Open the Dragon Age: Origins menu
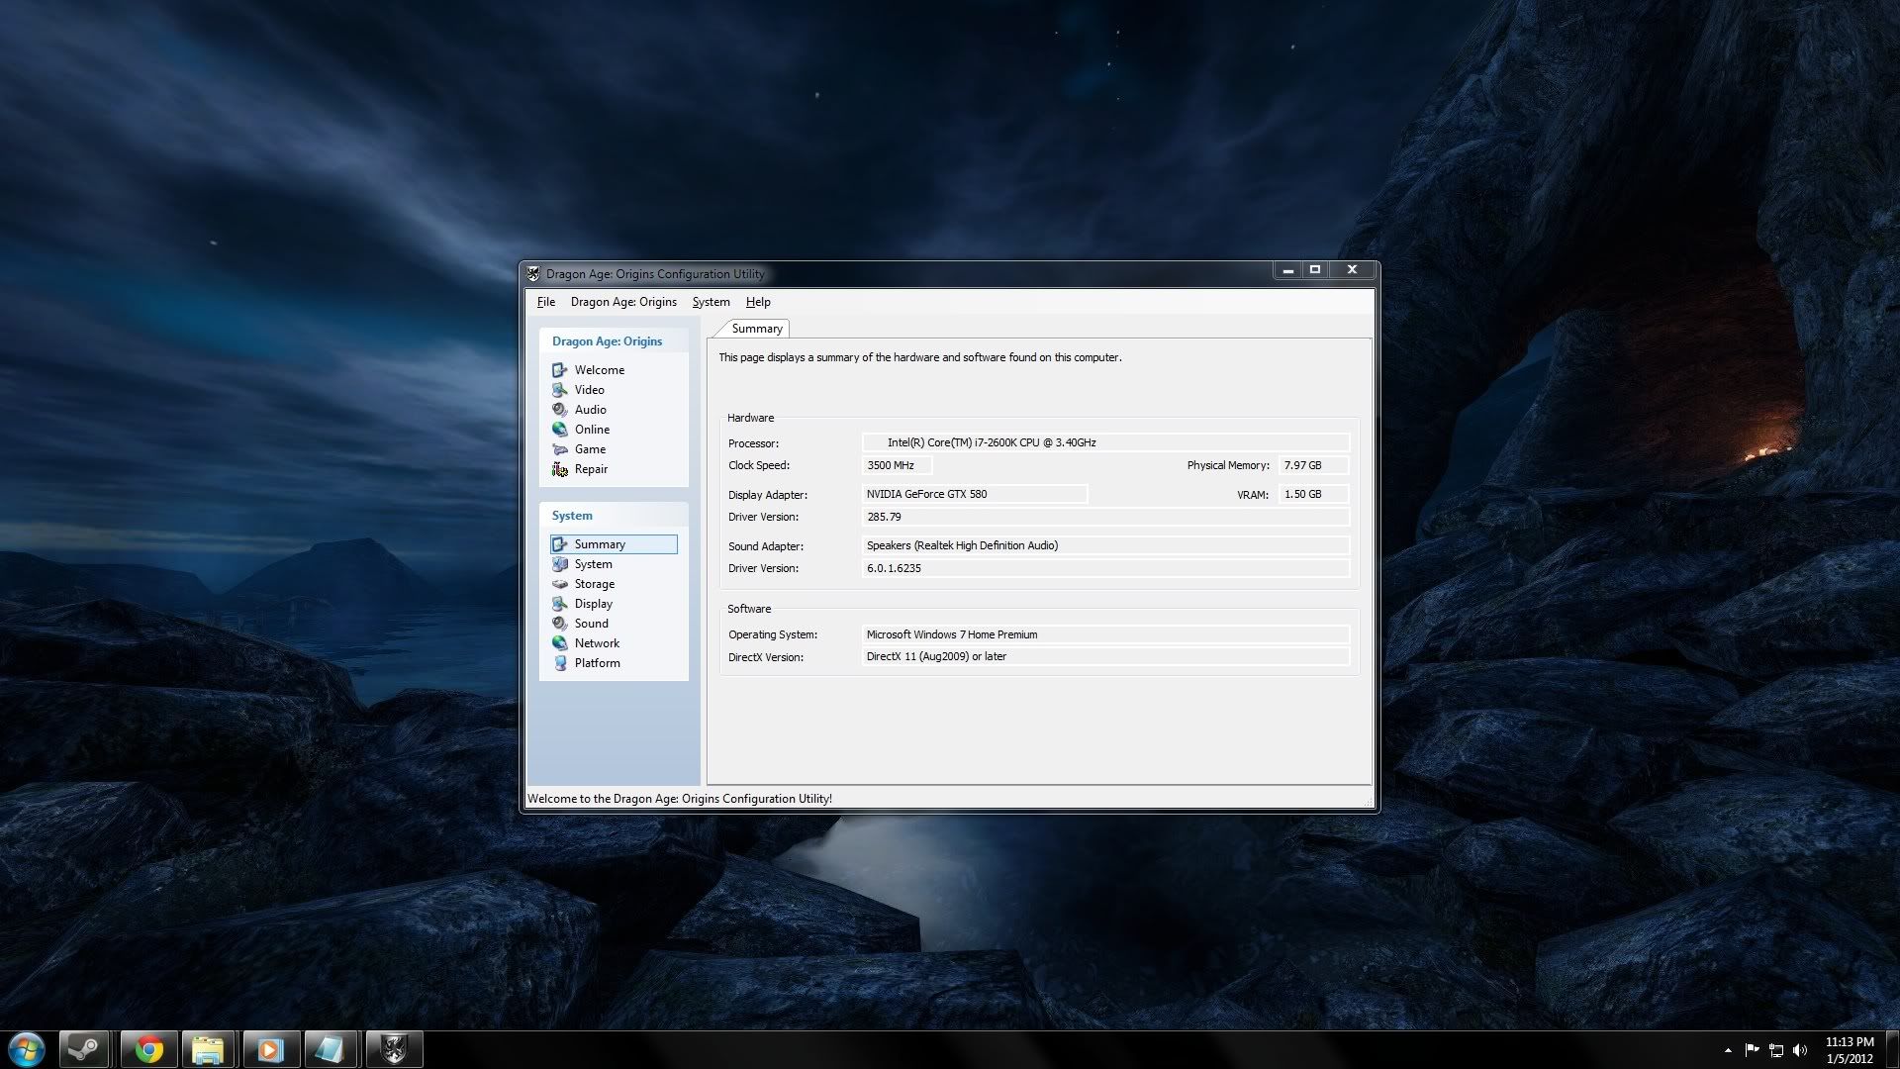Screen dimensions: 1900x1069 [623, 302]
